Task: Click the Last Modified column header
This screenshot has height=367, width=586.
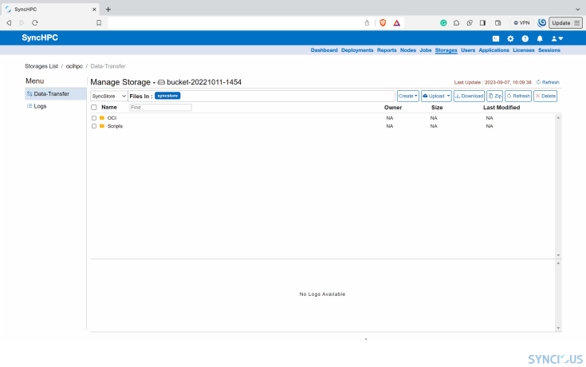Action: coord(501,108)
